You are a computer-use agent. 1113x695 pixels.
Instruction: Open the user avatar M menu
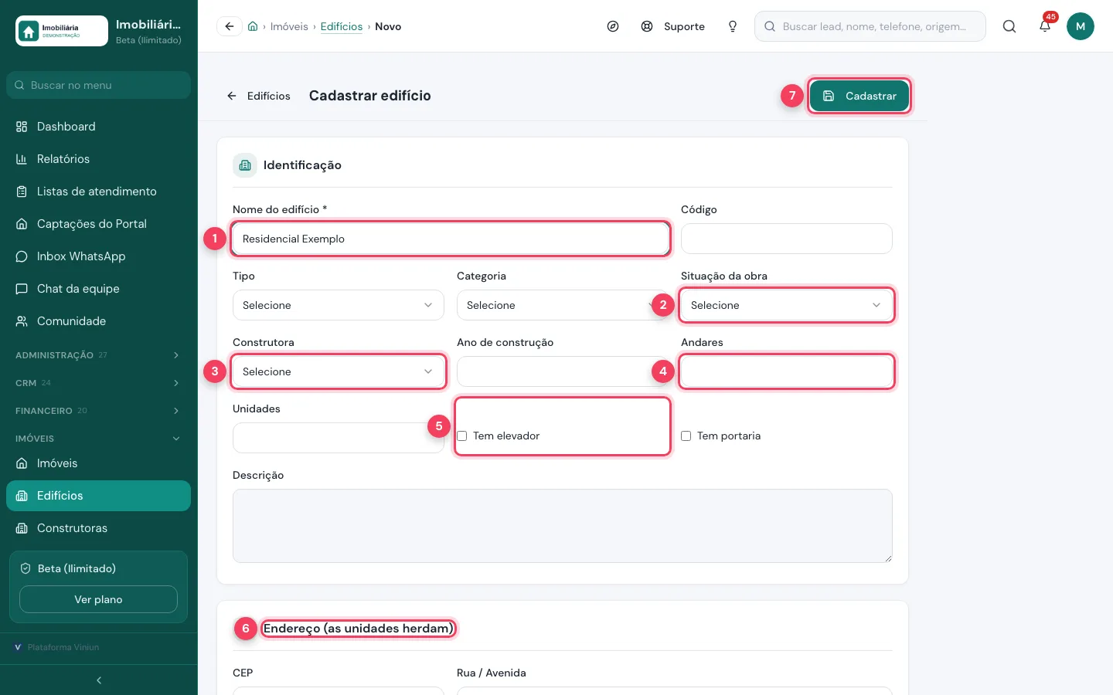click(1081, 26)
